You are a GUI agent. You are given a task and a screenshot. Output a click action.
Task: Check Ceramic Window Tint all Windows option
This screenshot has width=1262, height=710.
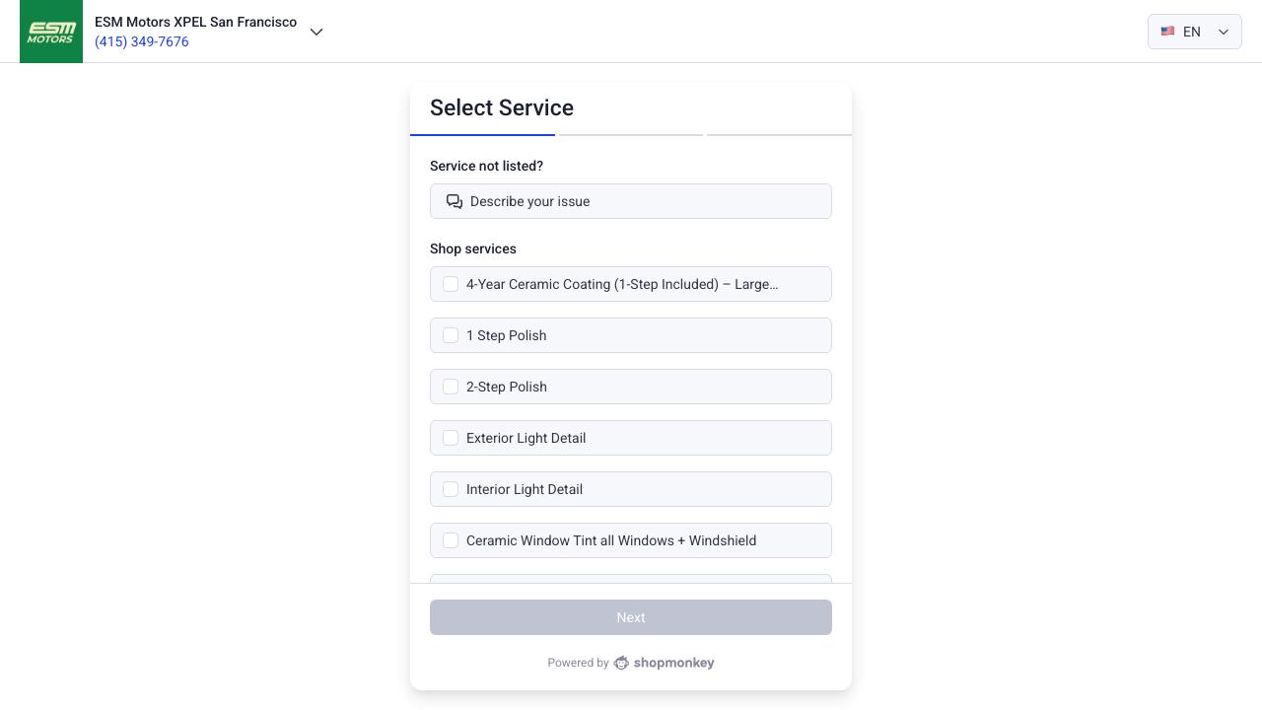[x=451, y=540]
